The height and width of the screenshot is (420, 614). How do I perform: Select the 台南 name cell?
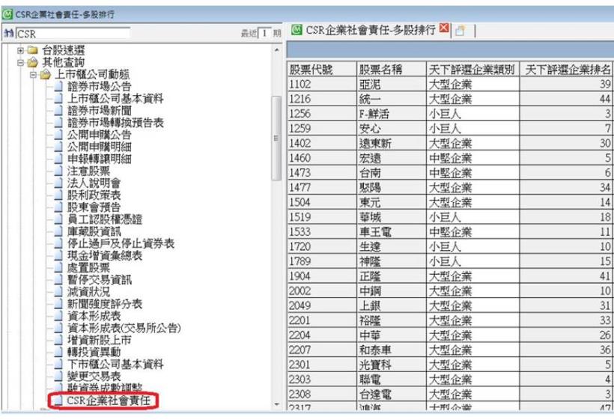click(392, 173)
